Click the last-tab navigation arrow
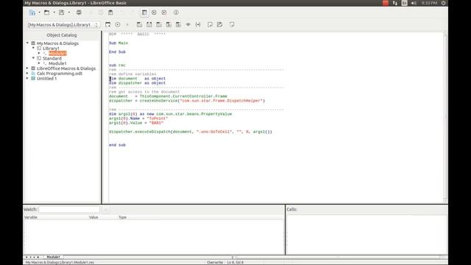Viewport: 471px width, 265px height. click(38, 257)
